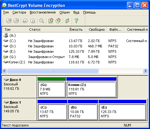Viewport: 150px width, 129px height.
Task: Click the BestCrypt title bar application icon
Action: point(4,5)
